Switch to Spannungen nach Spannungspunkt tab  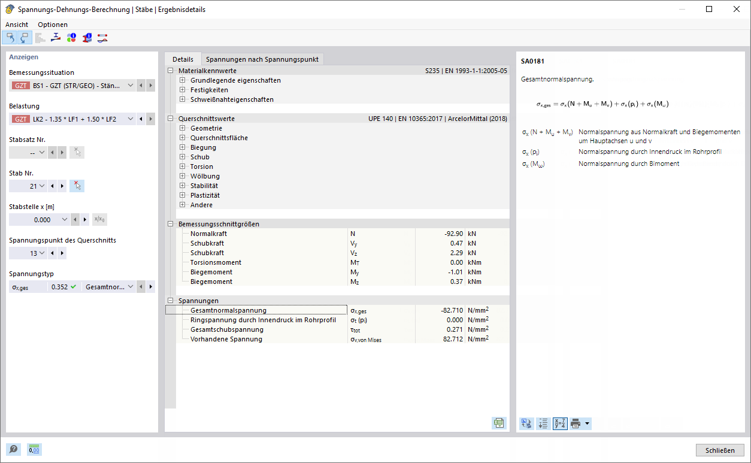tap(263, 59)
